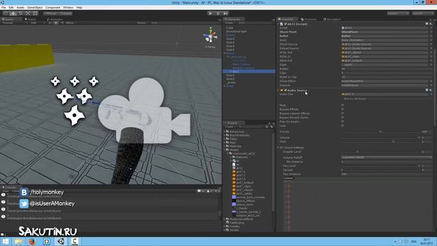This screenshot has width=437, height=246.
Task: Open object picker for Reload Source field
Action: (431, 49)
